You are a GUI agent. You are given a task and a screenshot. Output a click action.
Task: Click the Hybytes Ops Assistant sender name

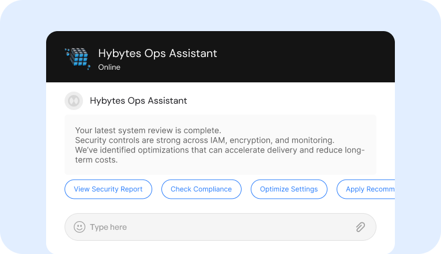tap(138, 101)
